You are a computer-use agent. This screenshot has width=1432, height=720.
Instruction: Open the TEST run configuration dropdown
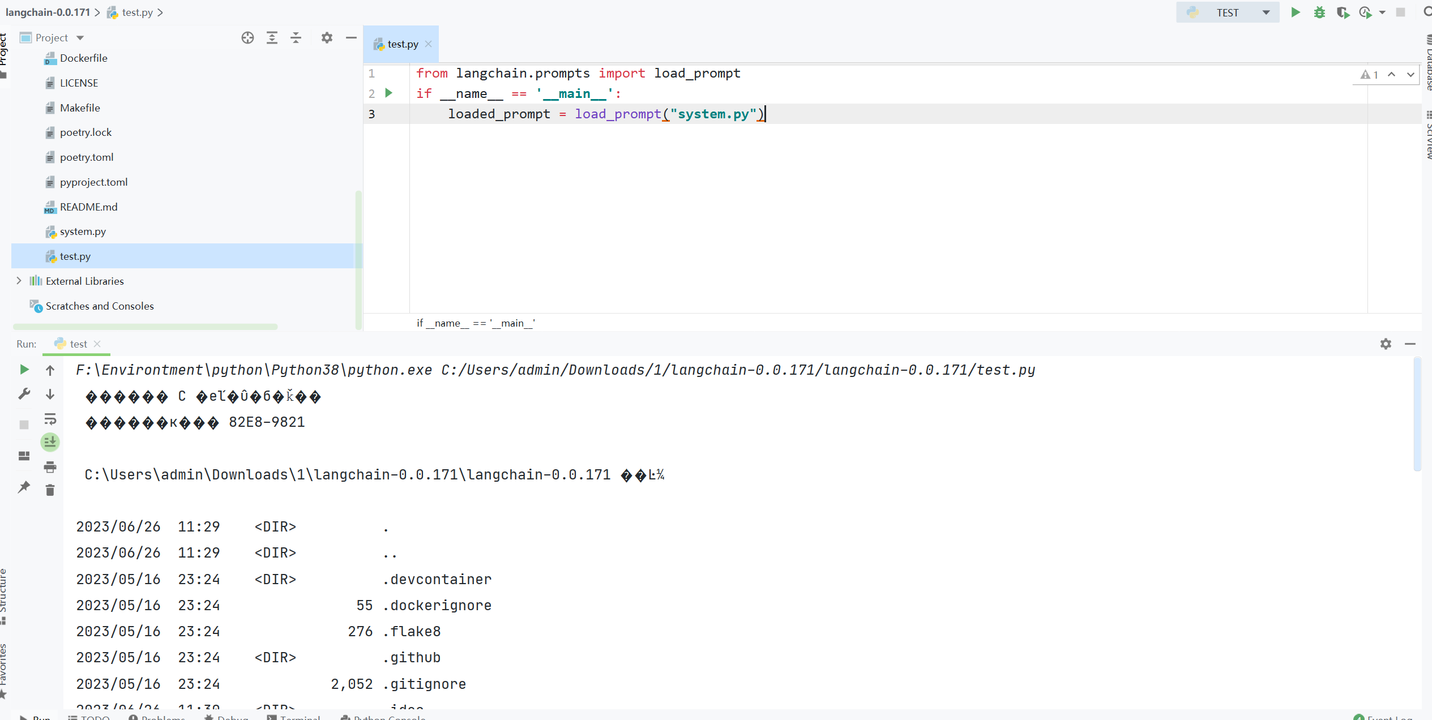point(1266,12)
